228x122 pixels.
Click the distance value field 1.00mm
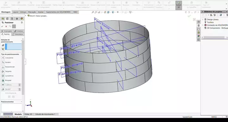click(x=12, y=85)
